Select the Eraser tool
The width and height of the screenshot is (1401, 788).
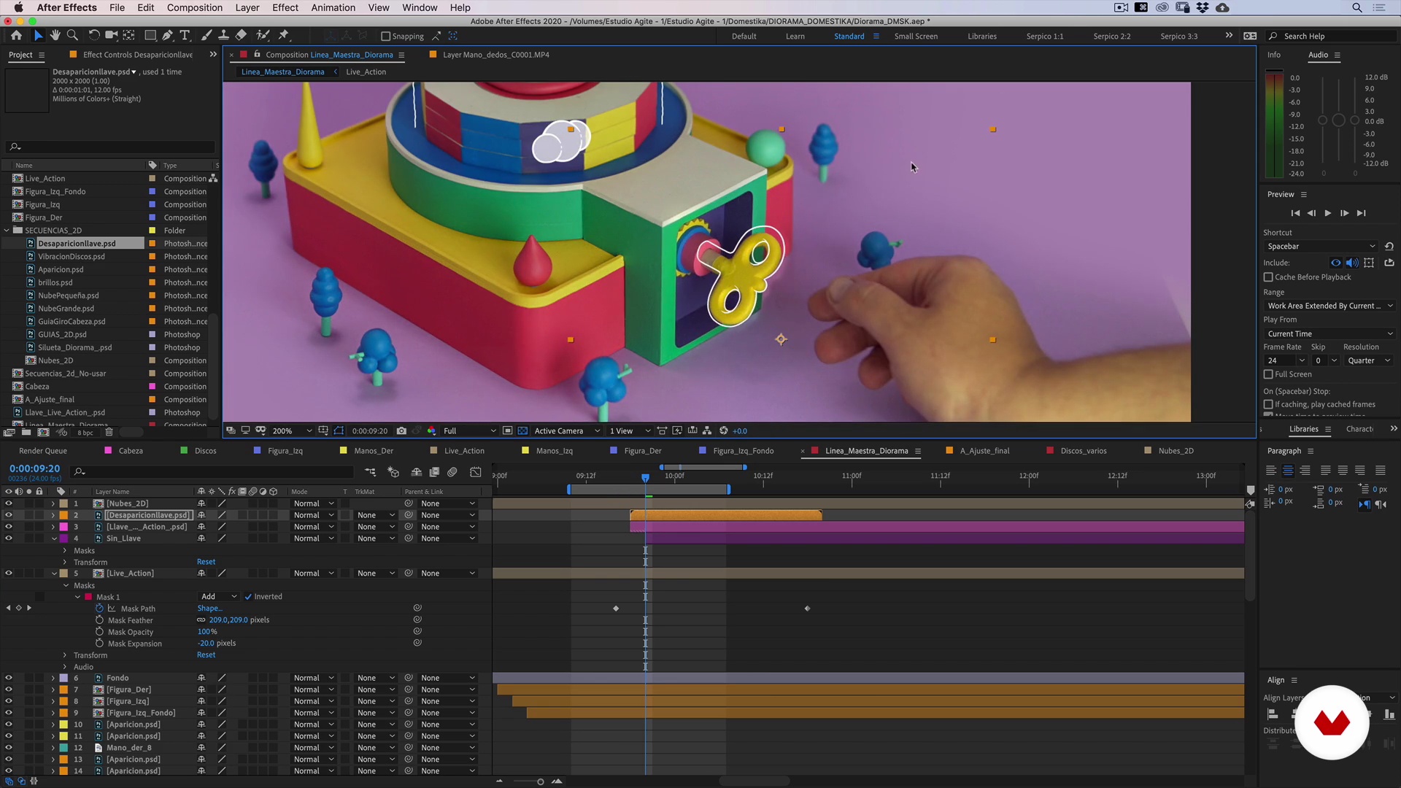click(x=241, y=35)
